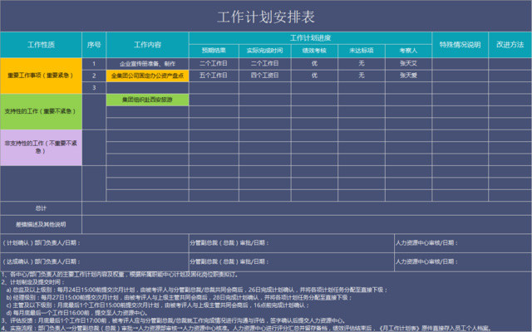
Task: Select the purple 非支持性的工作 cell
Action: pos(41,148)
